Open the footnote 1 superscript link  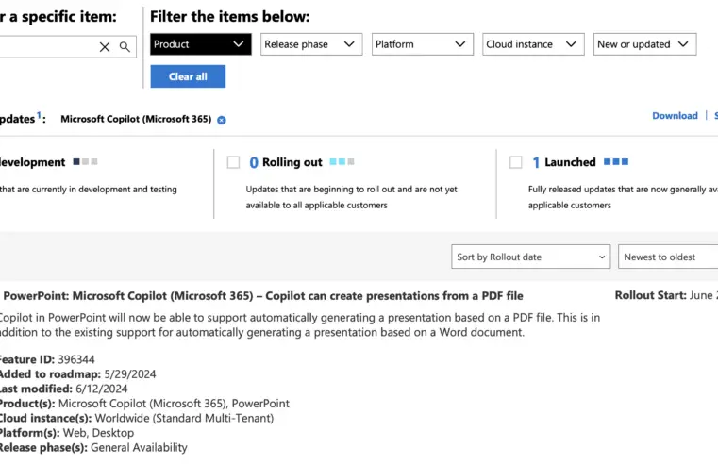click(x=39, y=115)
